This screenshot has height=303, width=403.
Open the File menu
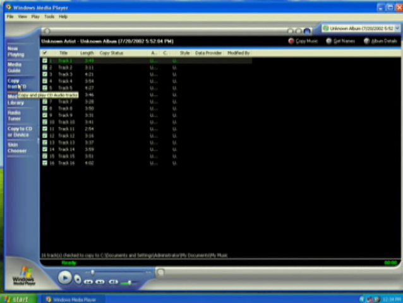click(x=10, y=16)
